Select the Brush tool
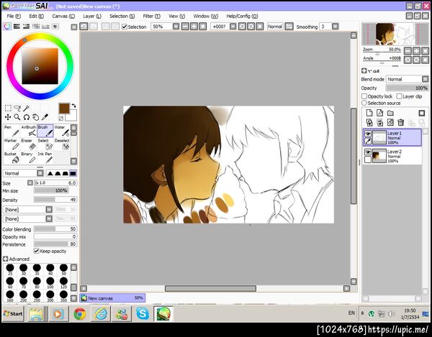 coord(45,131)
